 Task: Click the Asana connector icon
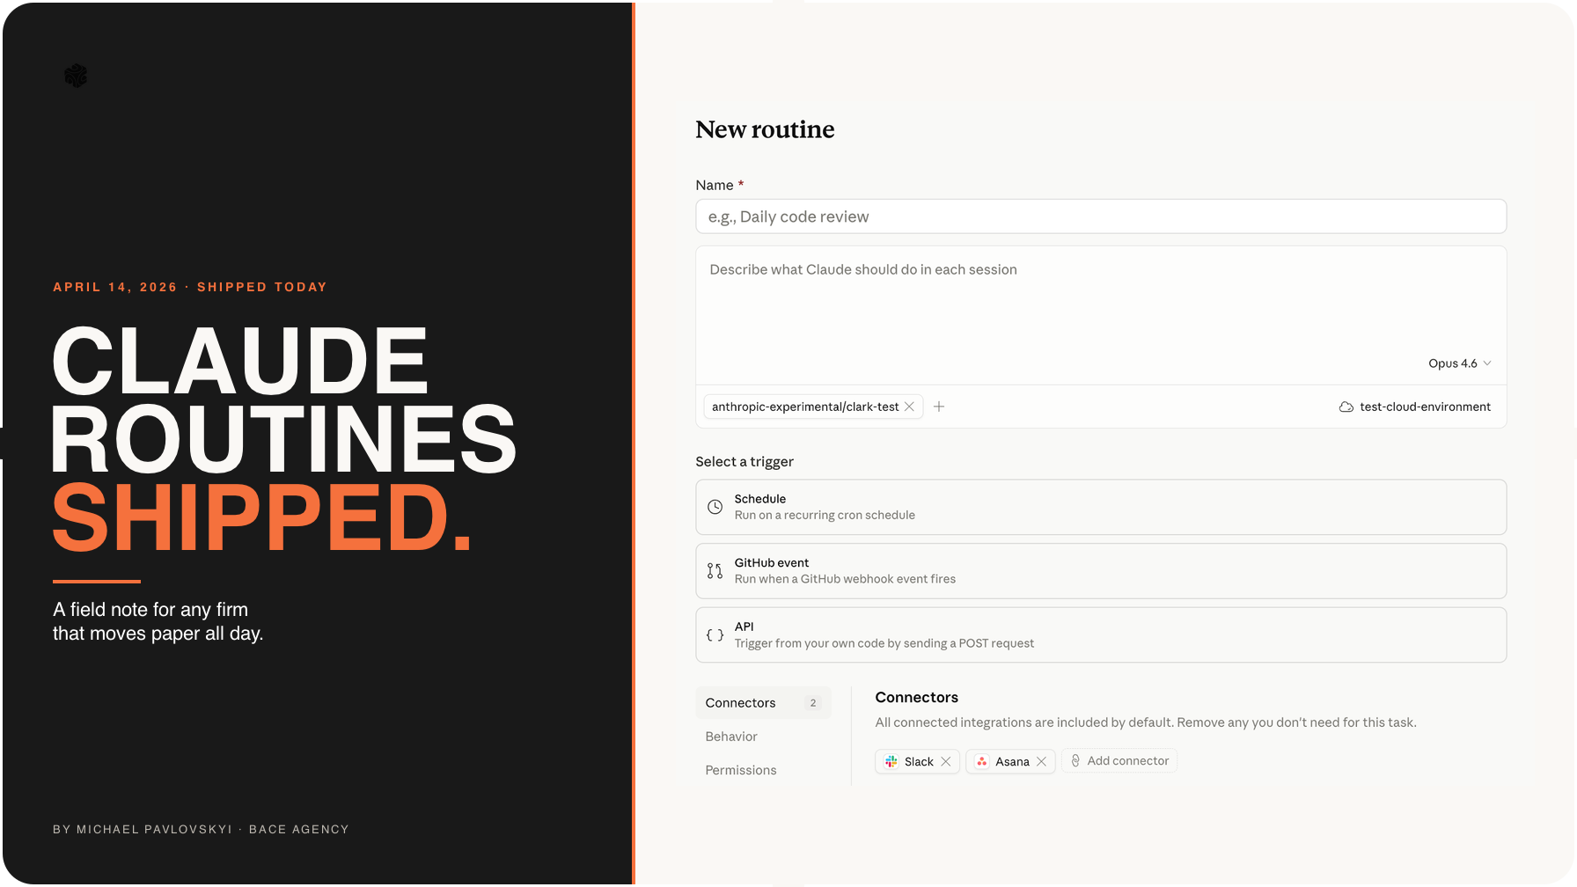982,761
